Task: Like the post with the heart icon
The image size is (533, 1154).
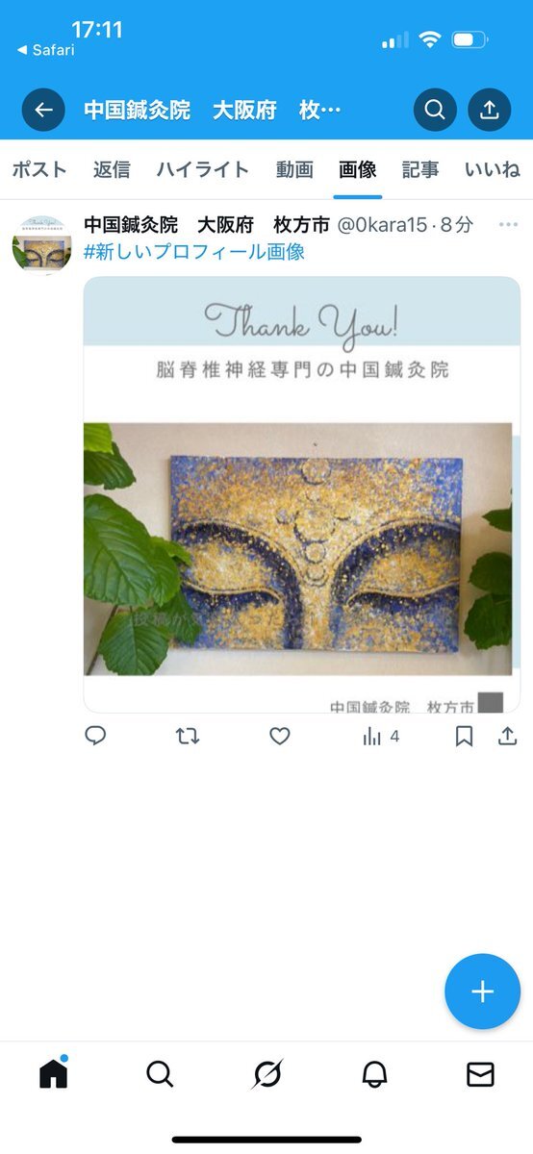Action: pyautogui.click(x=280, y=737)
